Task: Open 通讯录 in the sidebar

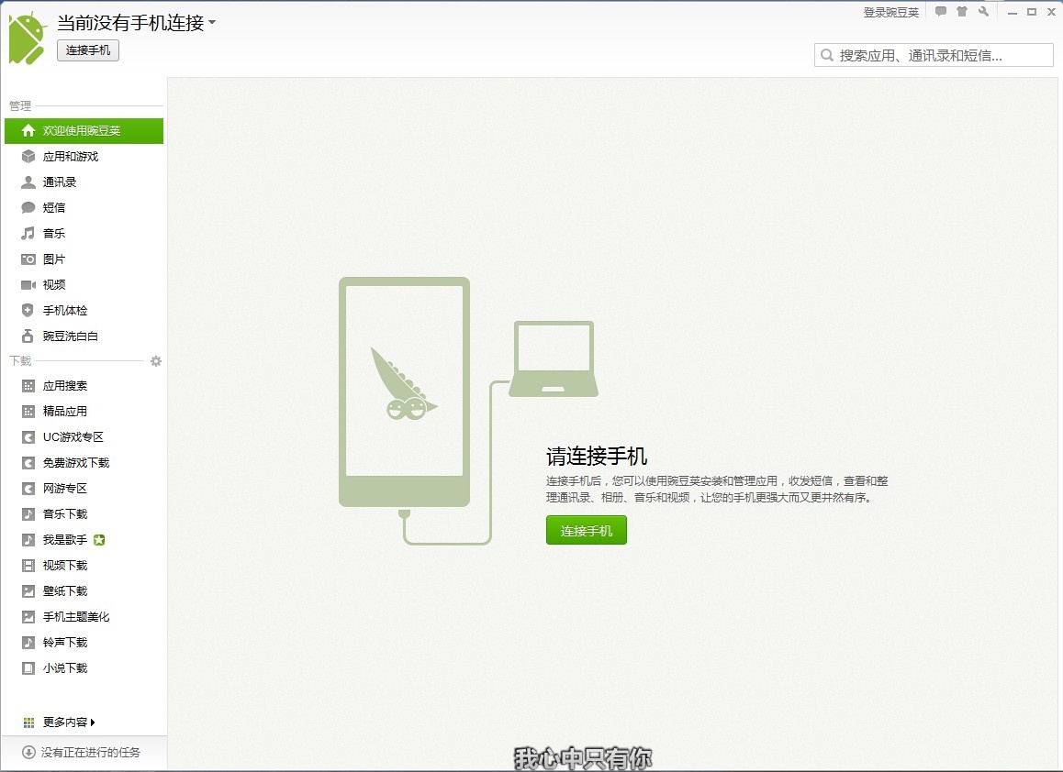Action: point(84,182)
